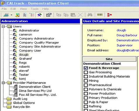Open the File menu
Image resolution: width=139 pixels, height=111 pixels.
[x=4, y=9]
